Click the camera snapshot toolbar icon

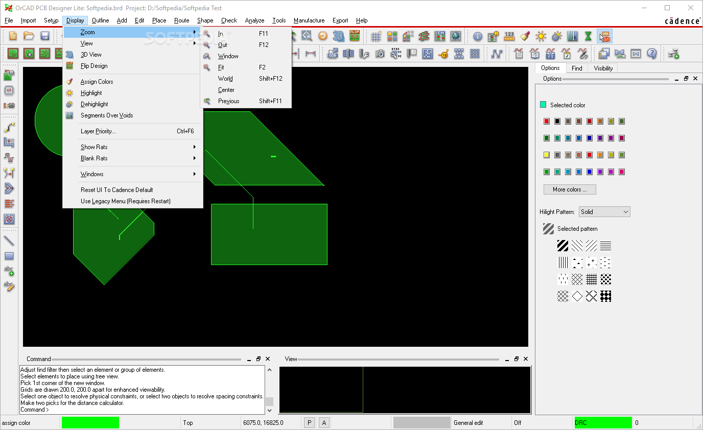click(x=380, y=53)
